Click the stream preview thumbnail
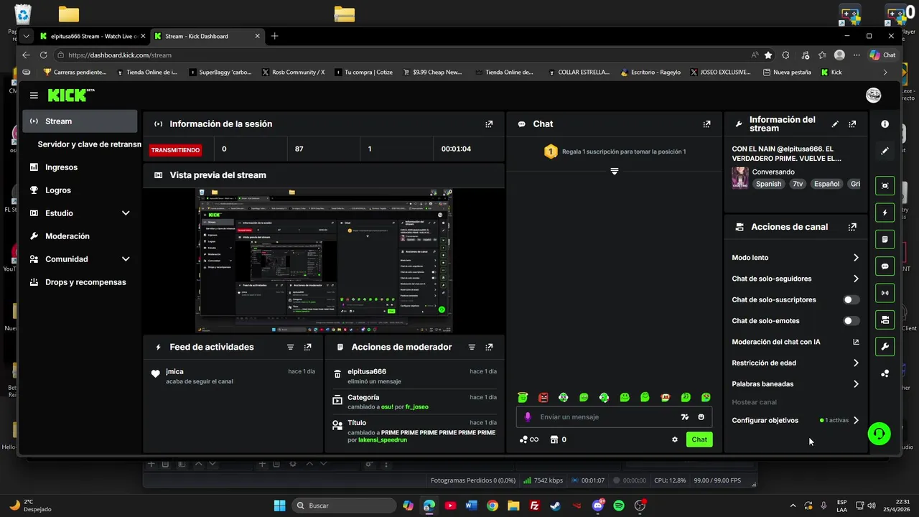 (324, 261)
